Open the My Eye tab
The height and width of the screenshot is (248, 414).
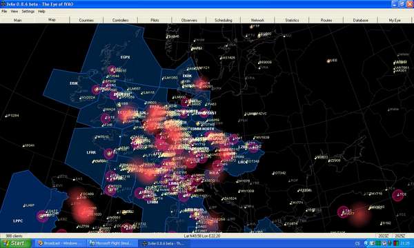[x=395, y=20]
